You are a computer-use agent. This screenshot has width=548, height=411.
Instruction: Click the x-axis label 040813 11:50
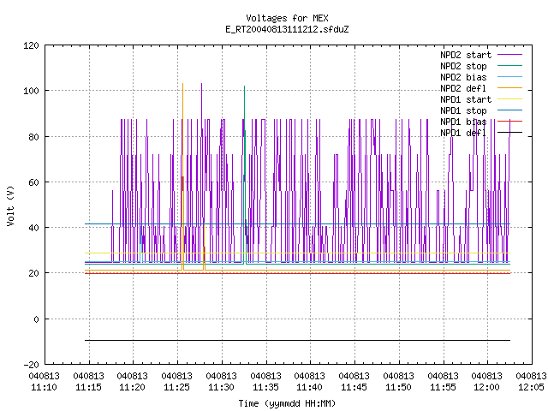click(x=398, y=382)
